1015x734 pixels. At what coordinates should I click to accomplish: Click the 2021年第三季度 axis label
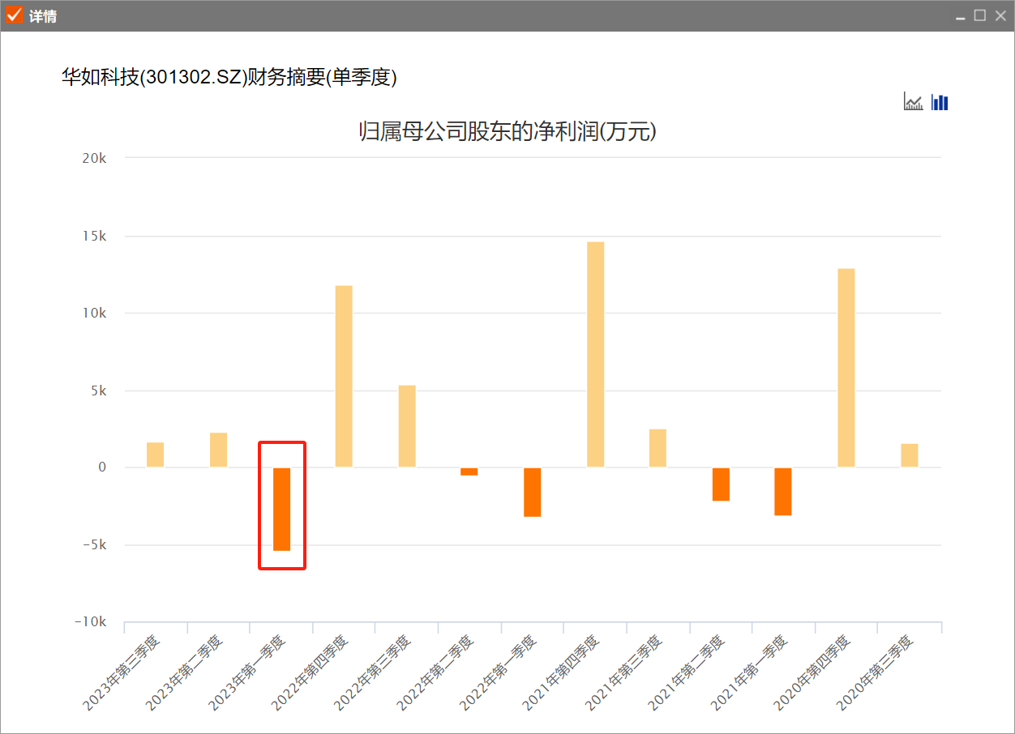[624, 674]
